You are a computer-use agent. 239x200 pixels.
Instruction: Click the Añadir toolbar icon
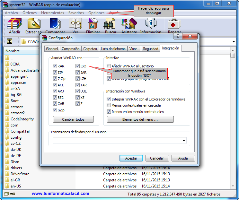click(x=14, y=24)
